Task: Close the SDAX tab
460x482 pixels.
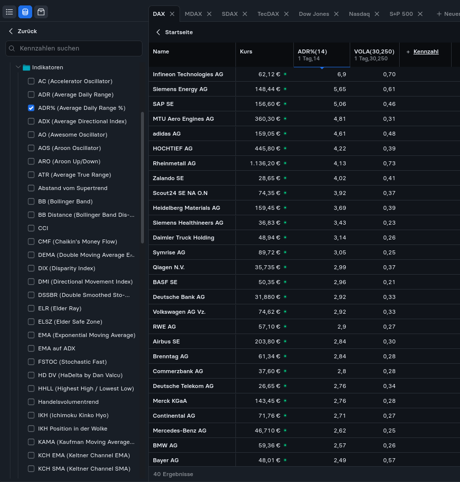Action: point(245,14)
